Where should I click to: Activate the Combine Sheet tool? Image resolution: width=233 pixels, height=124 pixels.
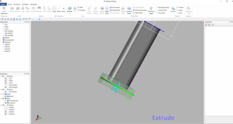(129, 10)
